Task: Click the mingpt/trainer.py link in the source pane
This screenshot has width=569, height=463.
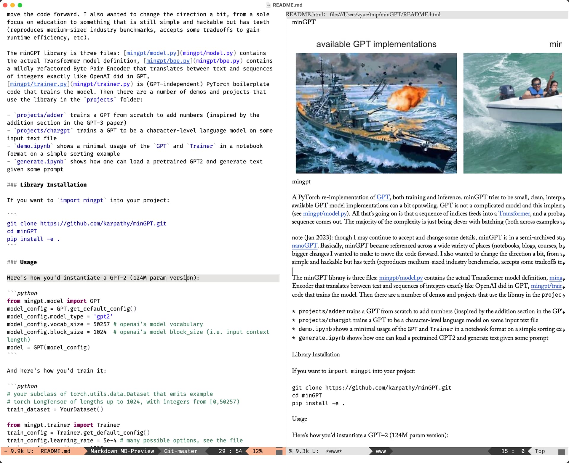Action: (x=38, y=84)
